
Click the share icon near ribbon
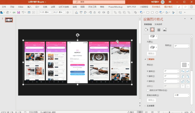click(179, 7)
